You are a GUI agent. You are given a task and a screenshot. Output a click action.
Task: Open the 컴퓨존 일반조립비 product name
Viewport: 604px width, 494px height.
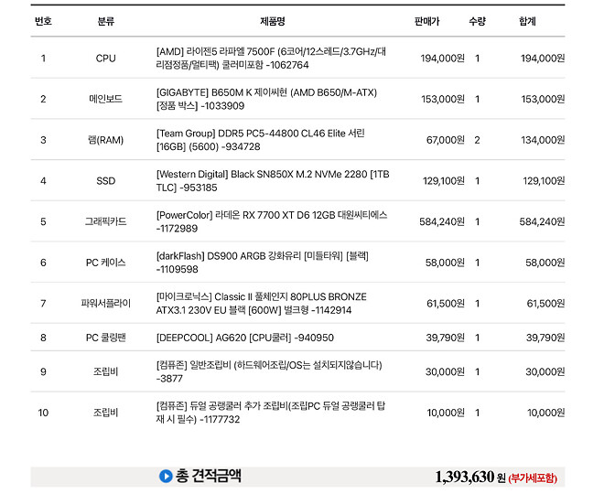click(269, 371)
